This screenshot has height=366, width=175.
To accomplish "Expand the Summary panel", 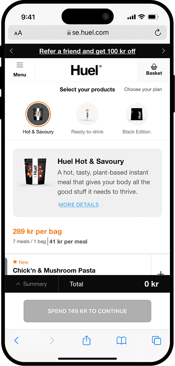I will (x=31, y=284).
